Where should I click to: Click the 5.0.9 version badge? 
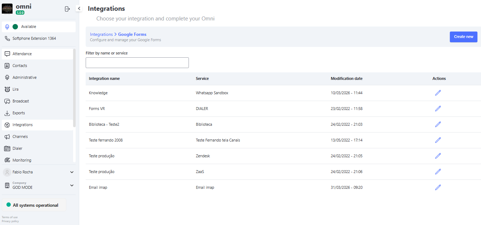[20, 13]
